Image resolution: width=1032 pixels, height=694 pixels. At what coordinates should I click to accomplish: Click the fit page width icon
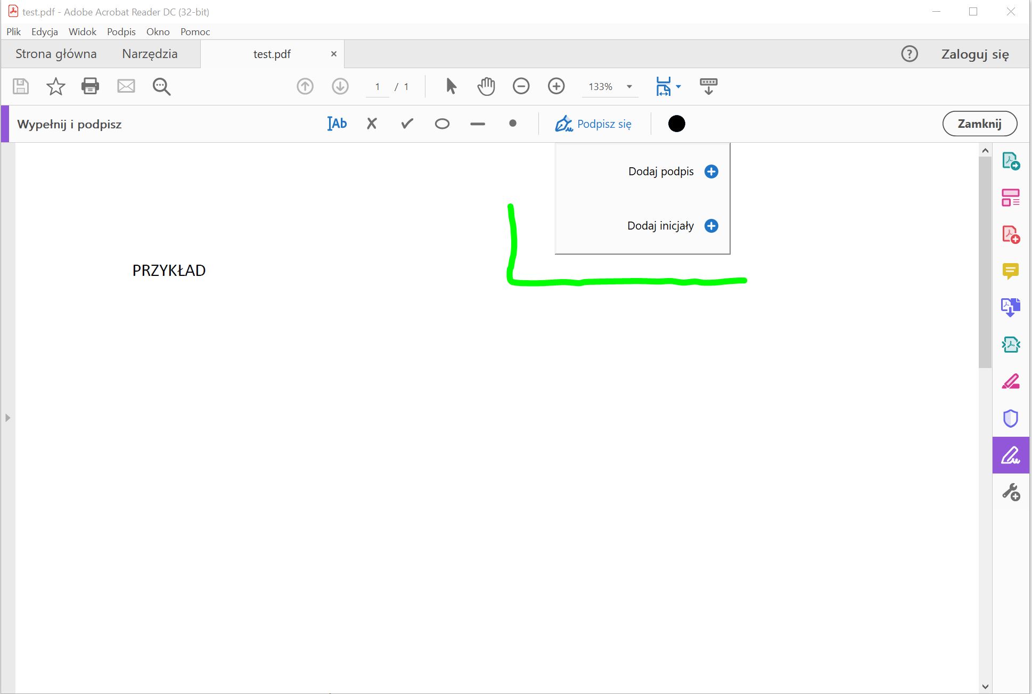point(664,86)
